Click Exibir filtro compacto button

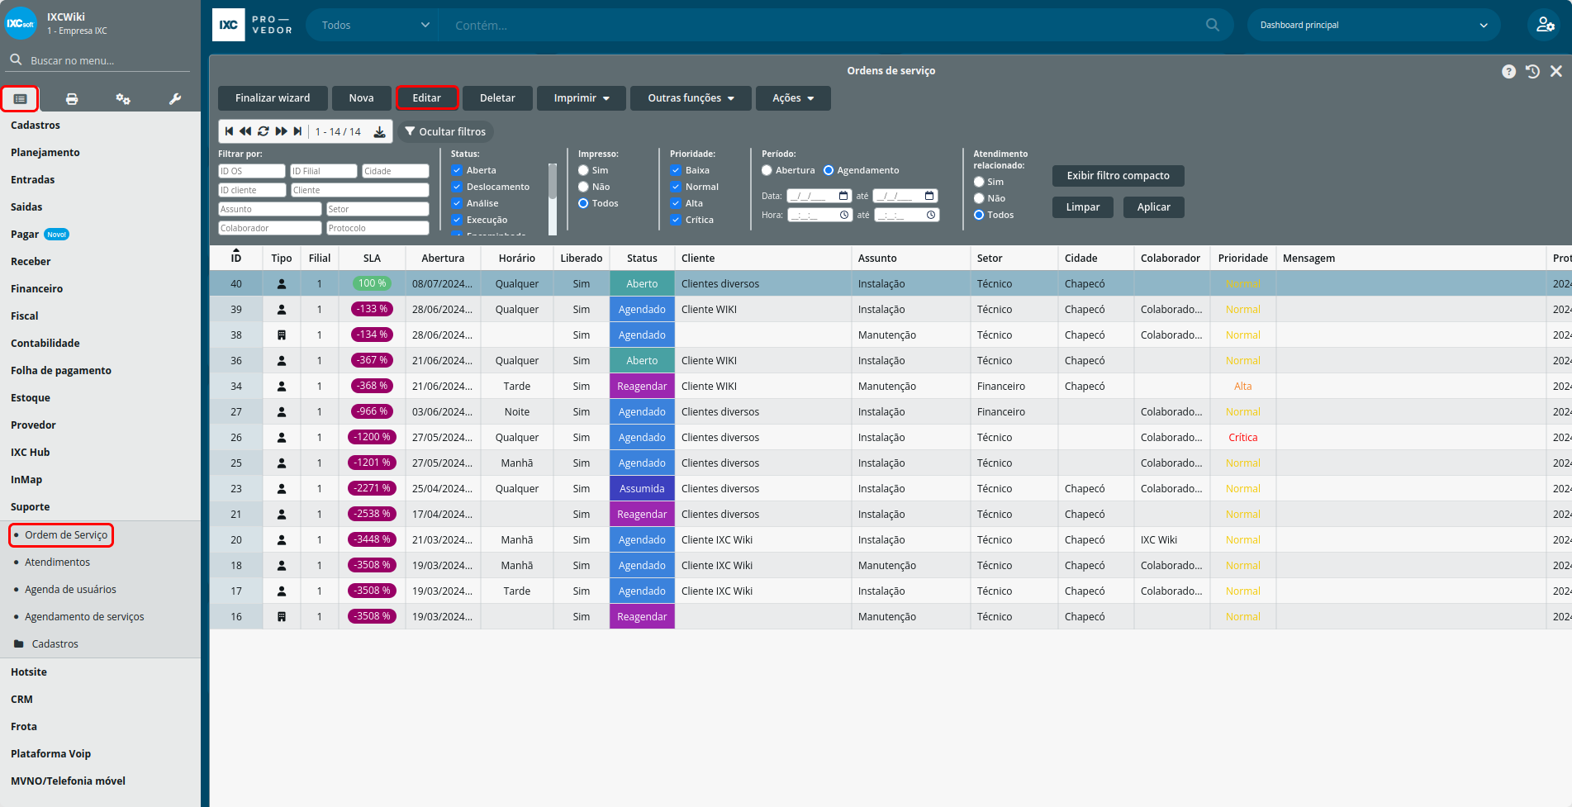click(x=1118, y=175)
